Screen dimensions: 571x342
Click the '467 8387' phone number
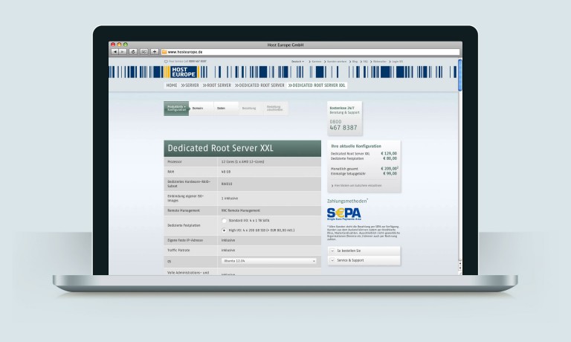pos(343,128)
